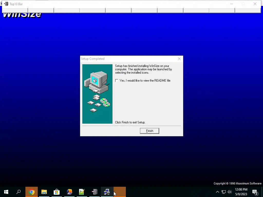263x197 pixels.
Task: Click the blank orange taskbar button
Action: click(x=120, y=192)
